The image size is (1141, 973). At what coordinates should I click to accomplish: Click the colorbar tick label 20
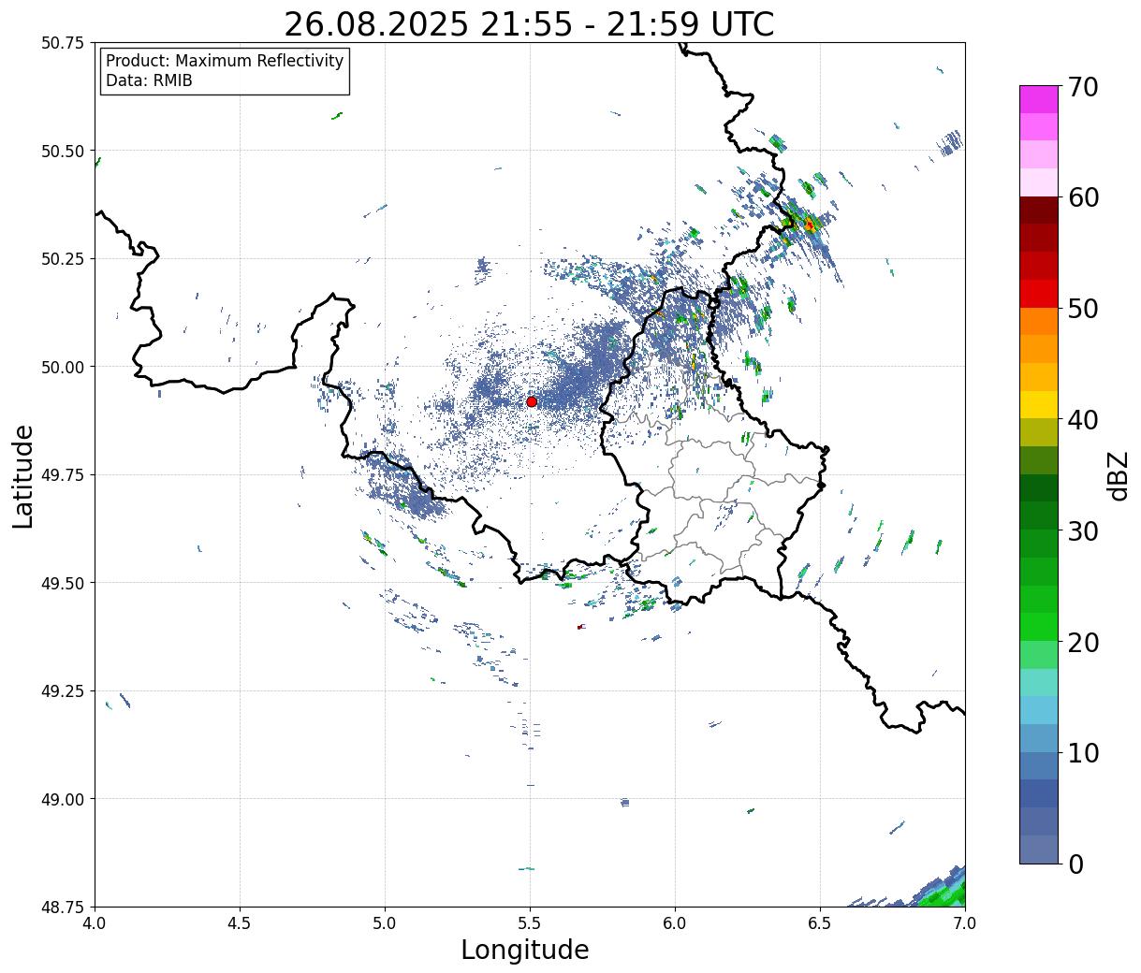[1081, 643]
